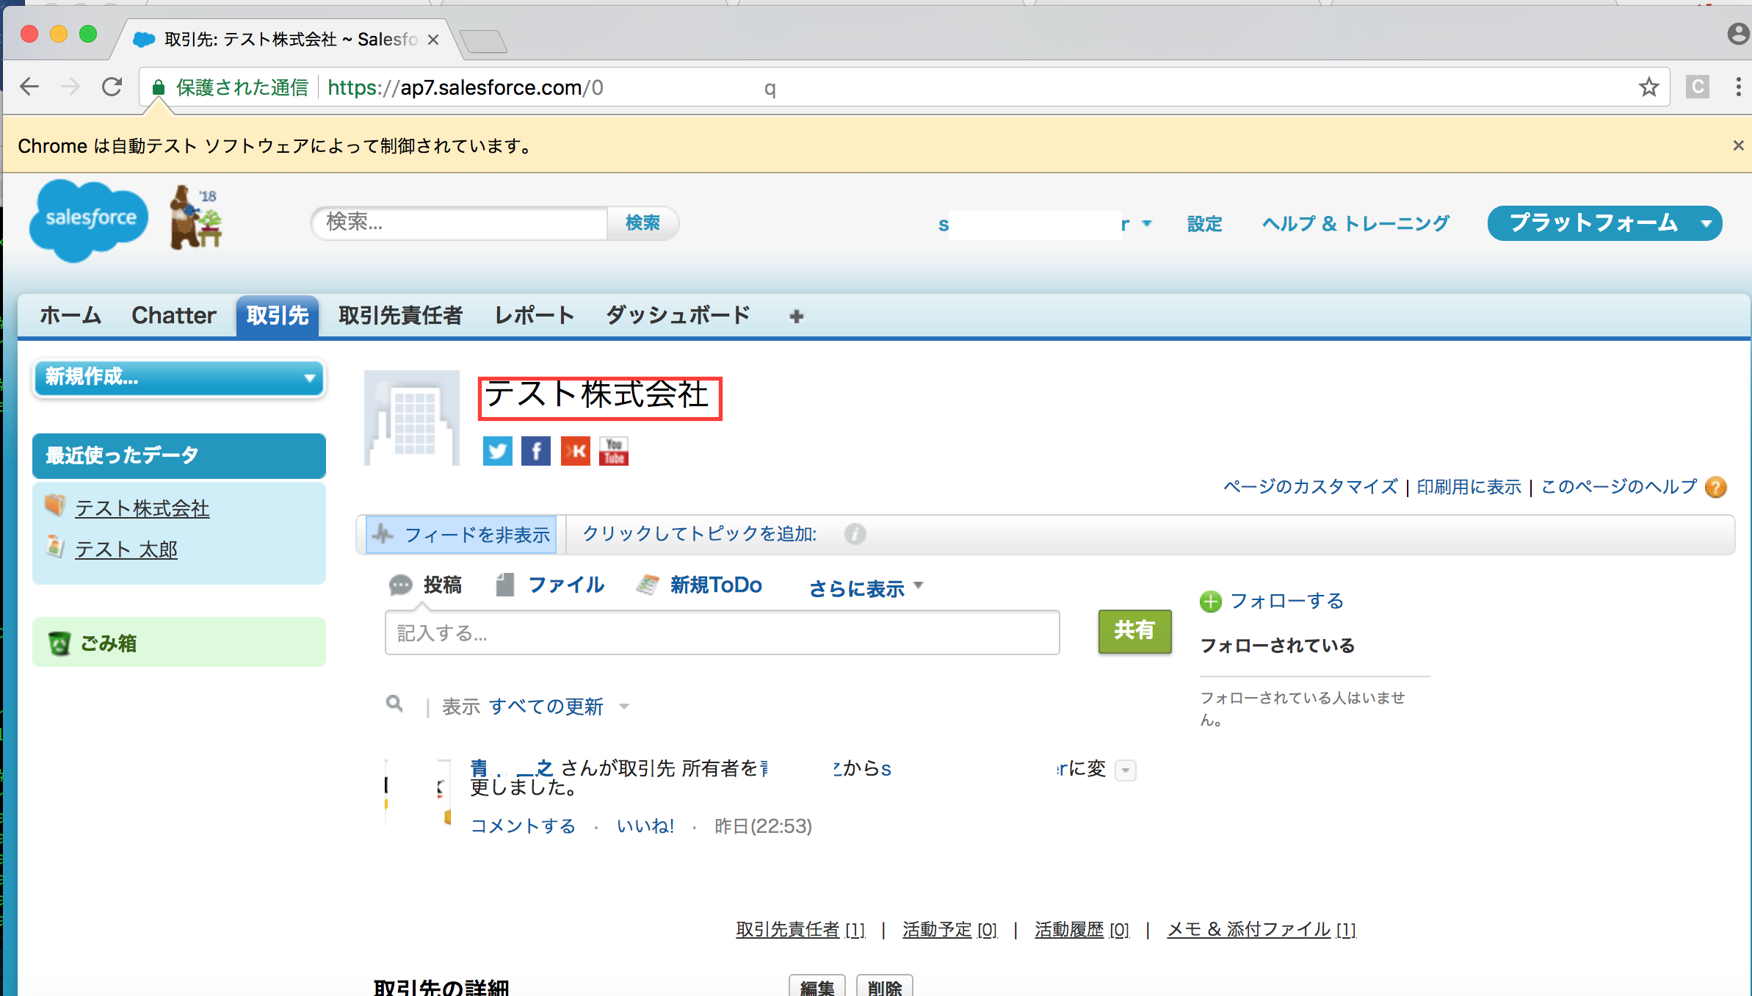Screen dimensions: 1752x996
Task: Select the 取引先 tab
Action: (277, 316)
